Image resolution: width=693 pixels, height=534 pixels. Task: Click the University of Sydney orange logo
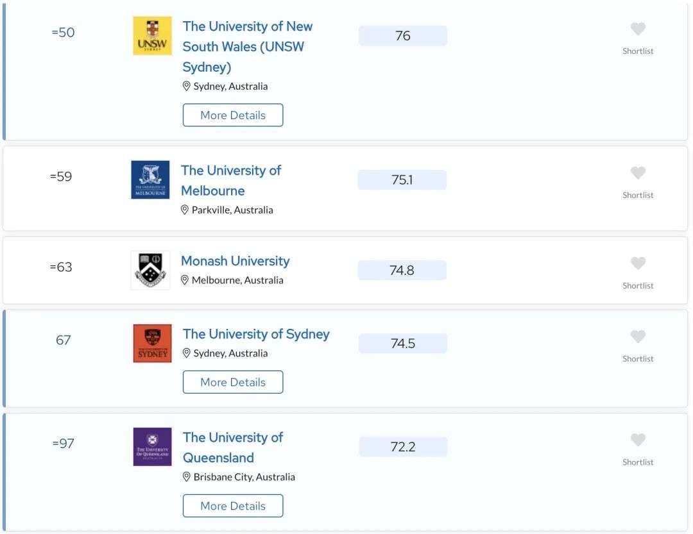point(153,344)
